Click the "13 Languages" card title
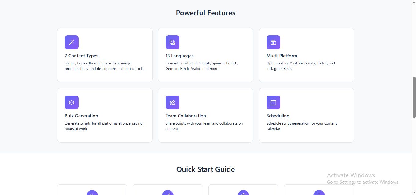This screenshot has width=416, height=195. tap(179, 56)
